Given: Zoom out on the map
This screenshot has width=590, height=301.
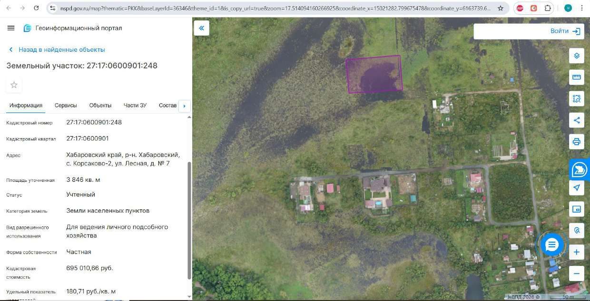Looking at the screenshot, I should (x=577, y=273).
